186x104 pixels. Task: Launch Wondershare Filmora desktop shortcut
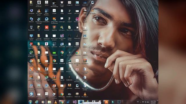click(x=39, y=21)
